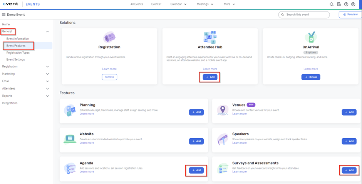Click the Surveys and Assessments checklist icon
Image resolution: width=362 pixels, height=184 pixels.
point(223,169)
